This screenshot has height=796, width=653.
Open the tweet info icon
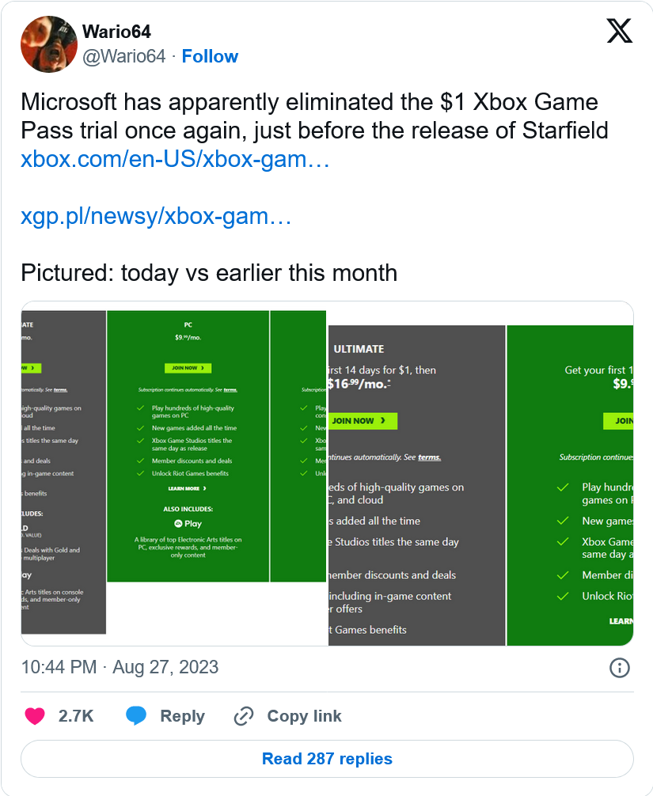point(619,667)
